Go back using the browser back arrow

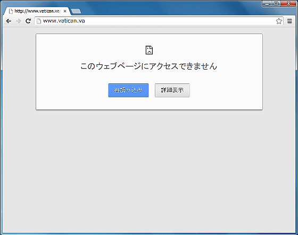[9, 21]
